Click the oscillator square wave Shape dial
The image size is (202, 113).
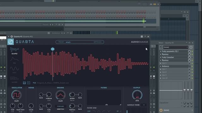tap(16, 95)
